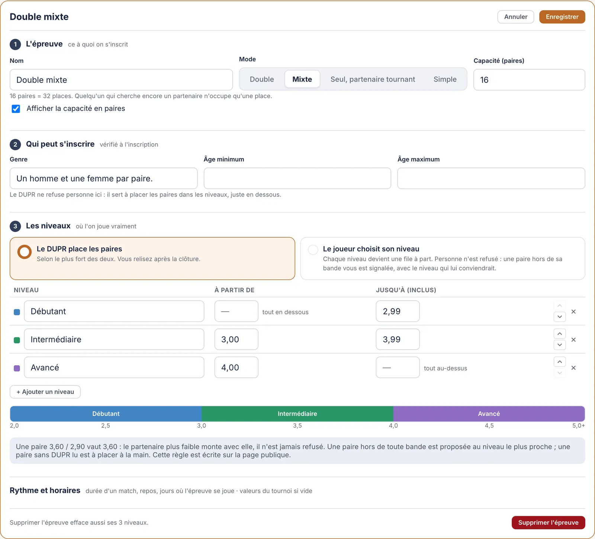Move Débutant level down with arrow
The height and width of the screenshot is (539, 595).
pyautogui.click(x=560, y=317)
